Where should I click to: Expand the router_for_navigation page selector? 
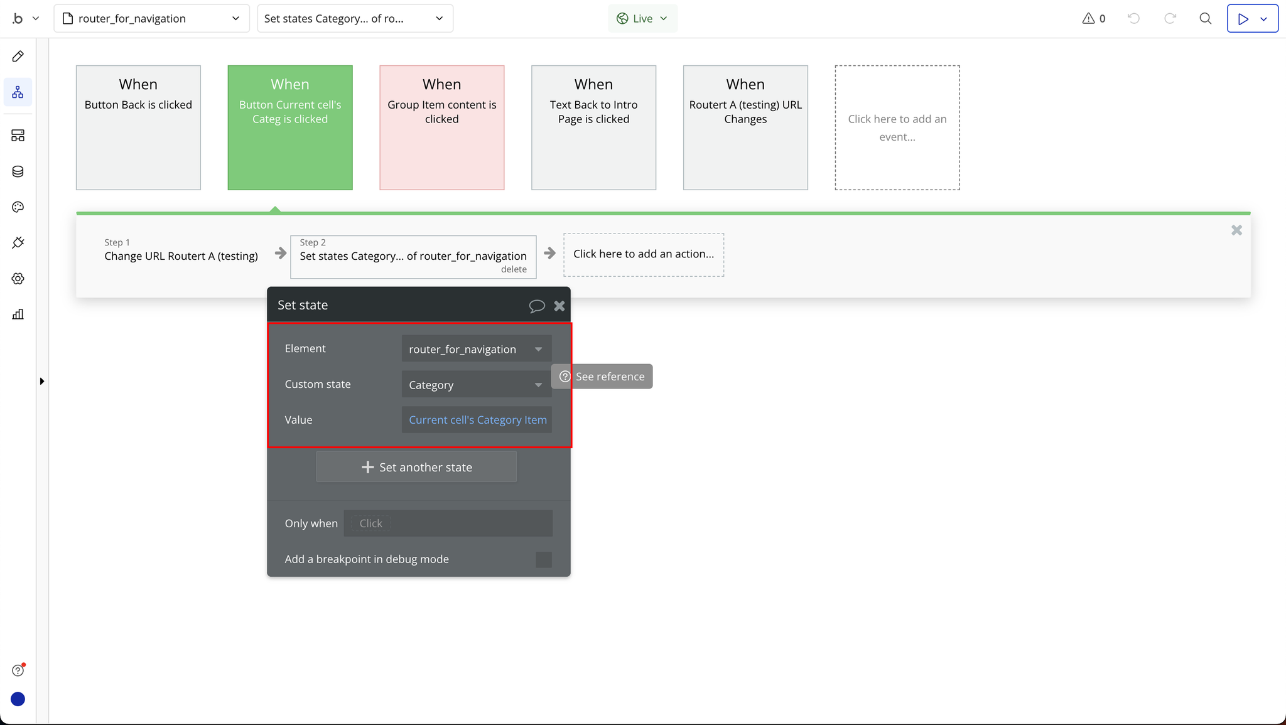tap(151, 19)
